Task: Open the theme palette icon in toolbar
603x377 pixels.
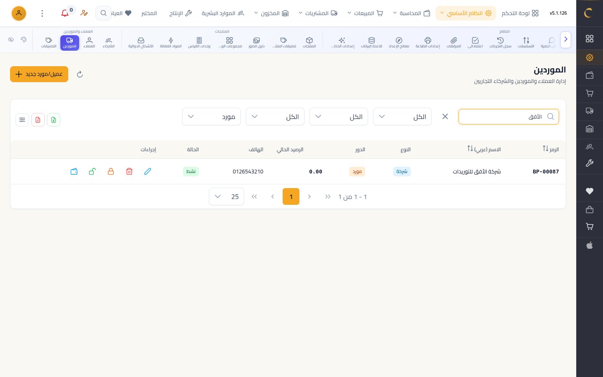Action: (x=23, y=39)
